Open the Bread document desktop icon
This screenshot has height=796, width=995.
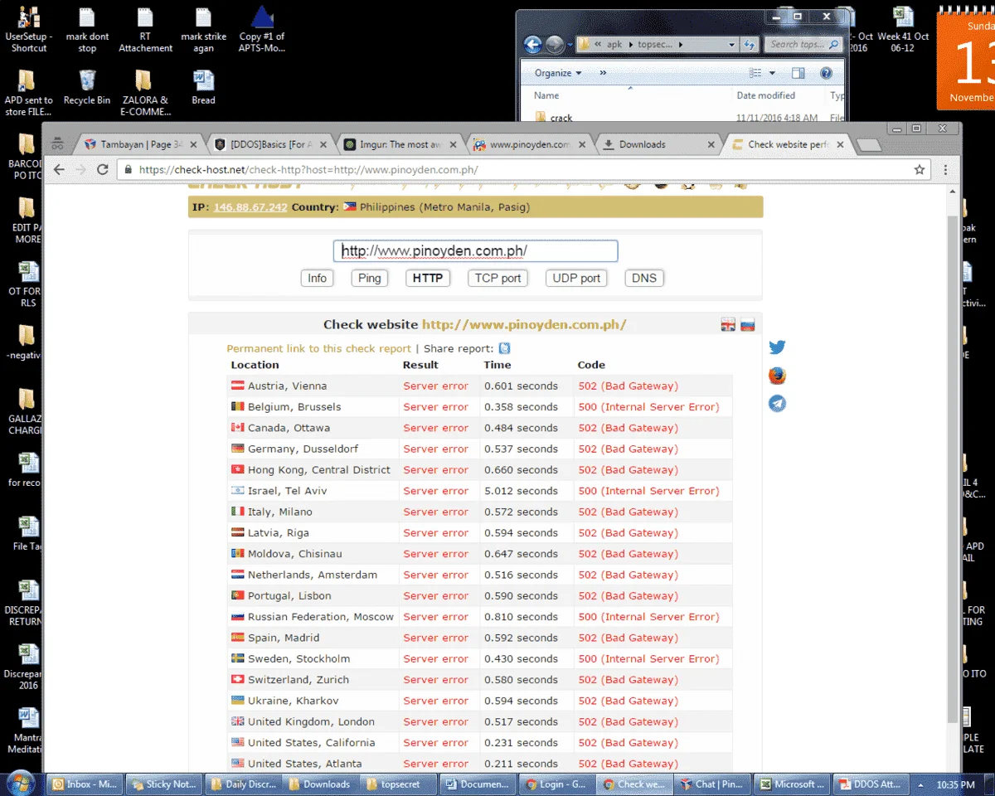[x=203, y=87]
